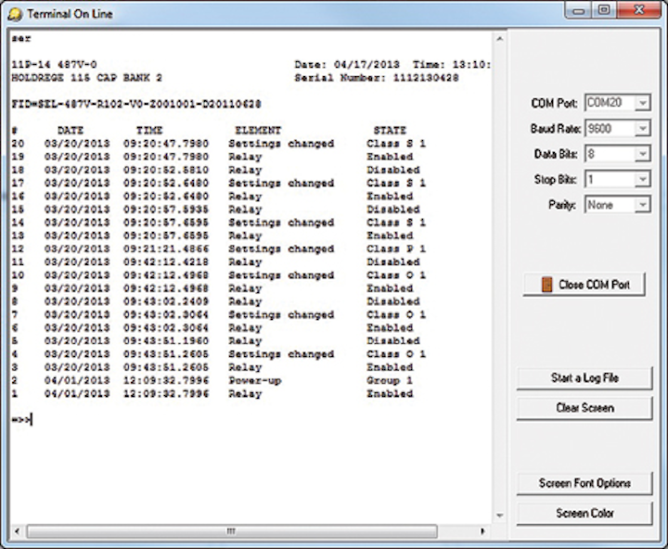Click Class P 1 state in row 12

(x=396, y=249)
